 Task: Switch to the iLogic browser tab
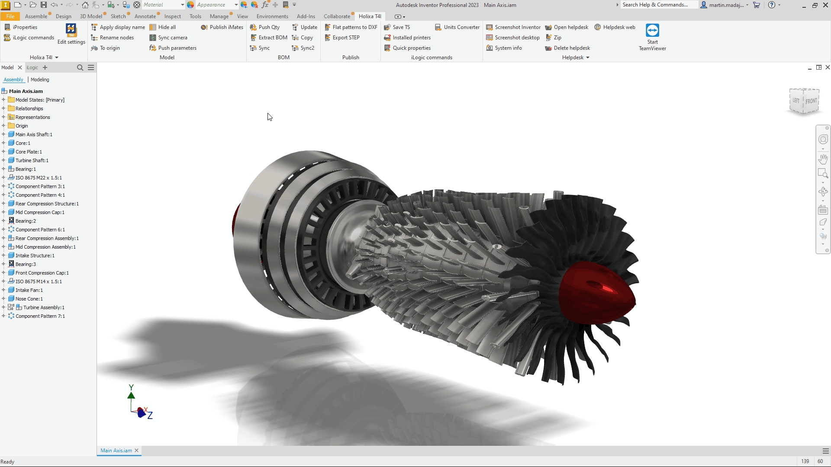[x=32, y=67]
